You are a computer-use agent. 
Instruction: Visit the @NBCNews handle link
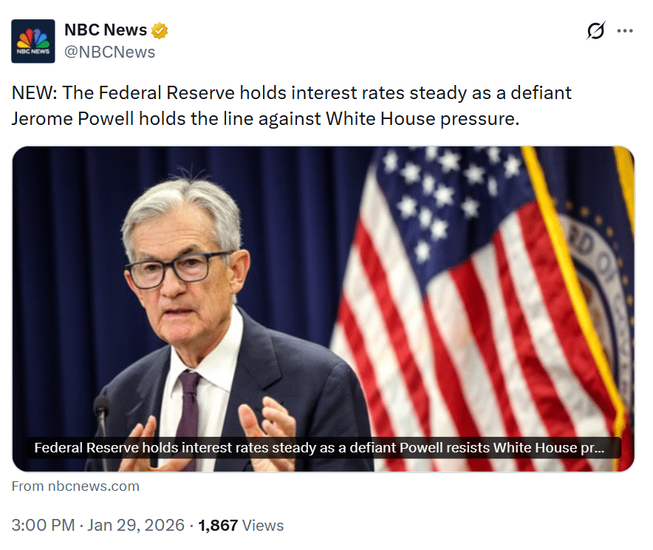110,52
